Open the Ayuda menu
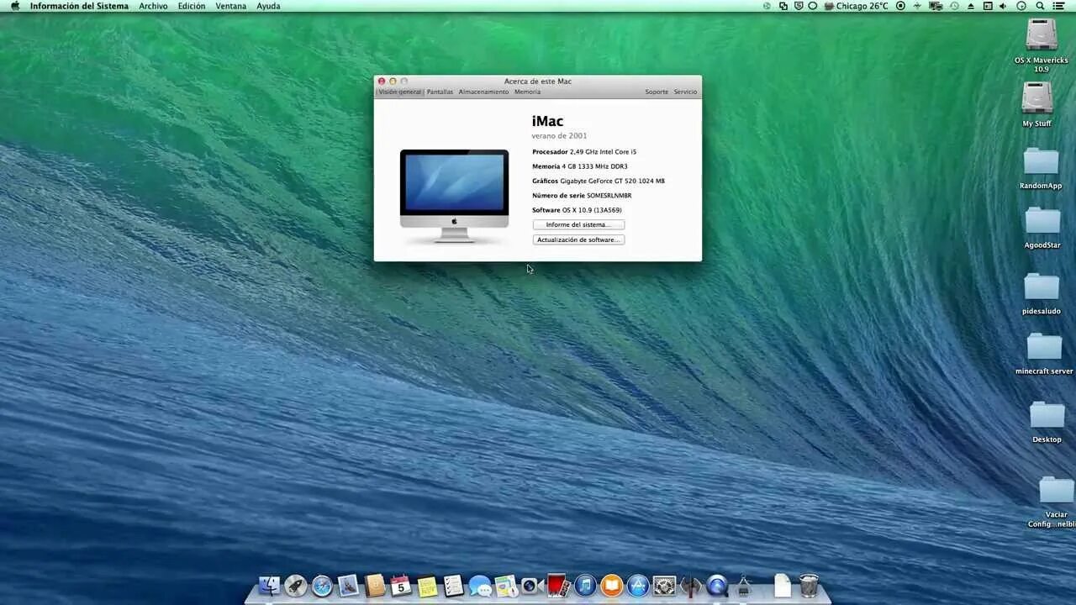Viewport: 1076px width, 605px height. [268, 6]
